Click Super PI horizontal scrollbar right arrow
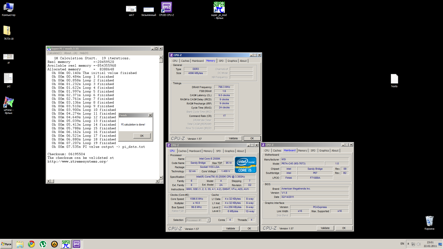The image size is (443, 249). point(157,181)
